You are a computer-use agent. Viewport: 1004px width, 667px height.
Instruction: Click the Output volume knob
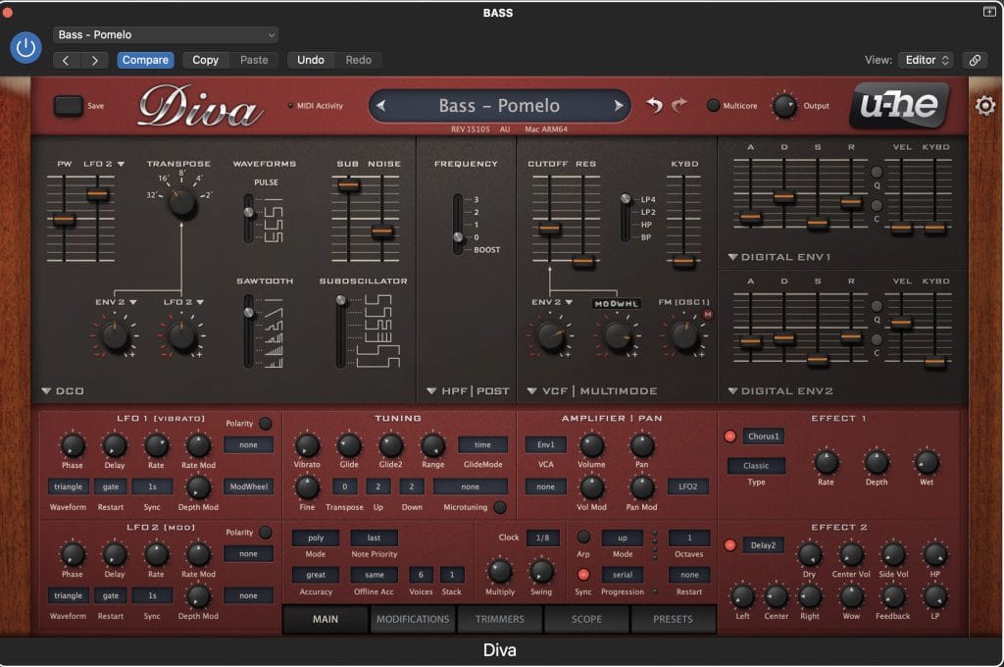point(783,106)
